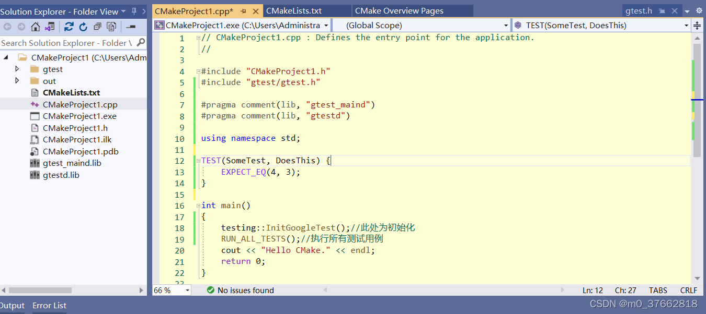Screen dimensions: 706x314
Task: Expand the out folder node
Action: pos(17,81)
